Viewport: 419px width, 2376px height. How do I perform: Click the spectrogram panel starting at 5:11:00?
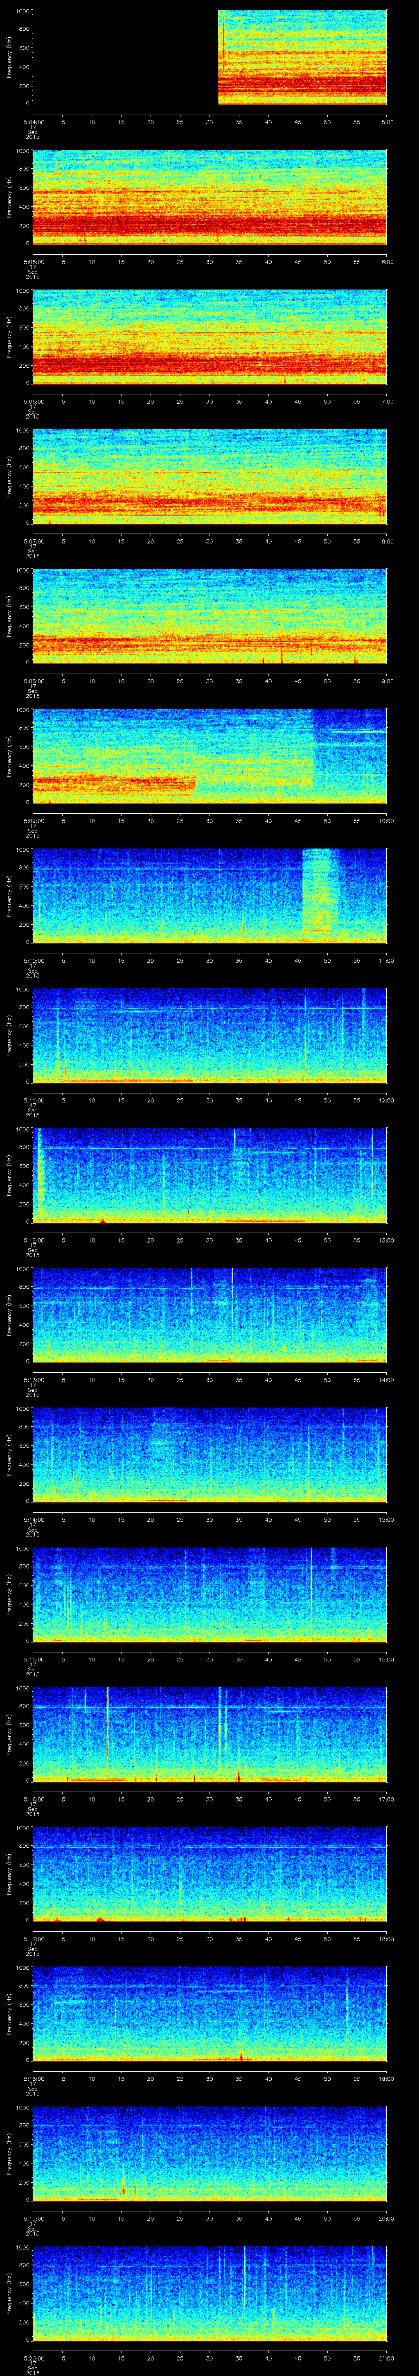(x=209, y=1035)
